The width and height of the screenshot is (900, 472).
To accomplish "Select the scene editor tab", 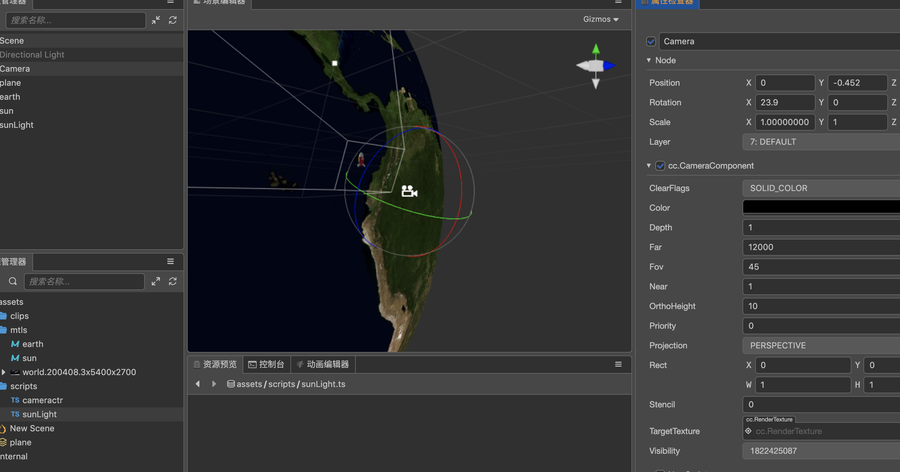I will pyautogui.click(x=220, y=3).
